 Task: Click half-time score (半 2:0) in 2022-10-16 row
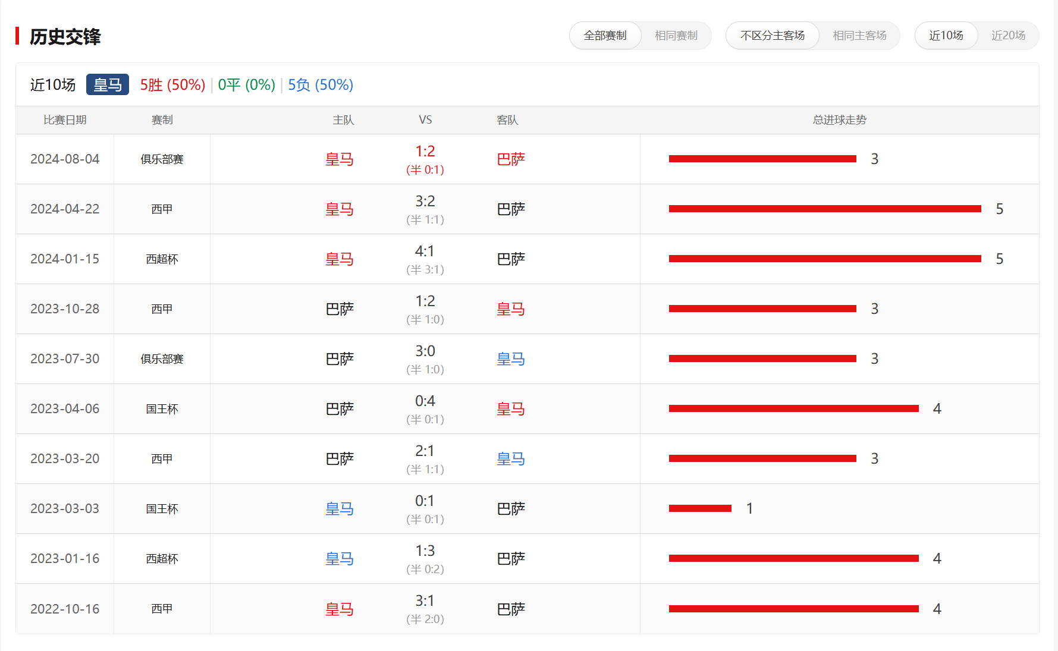[x=425, y=619]
